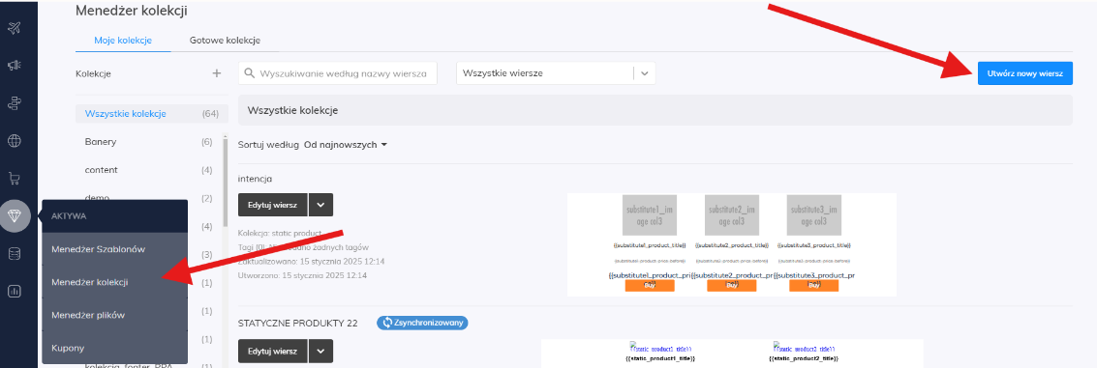
Task: Switch to Gotowe kolekcje tab
Action: [x=225, y=41]
